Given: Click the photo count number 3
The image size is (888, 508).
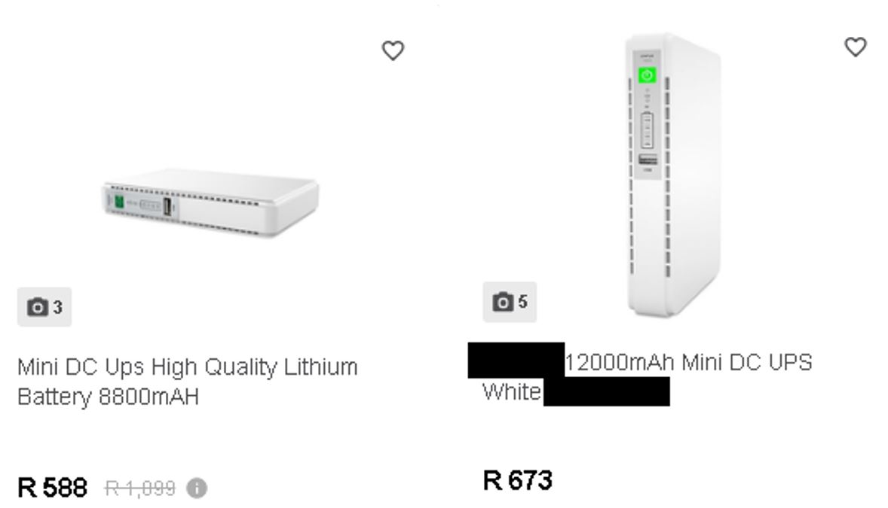Looking at the screenshot, I should coord(57,307).
